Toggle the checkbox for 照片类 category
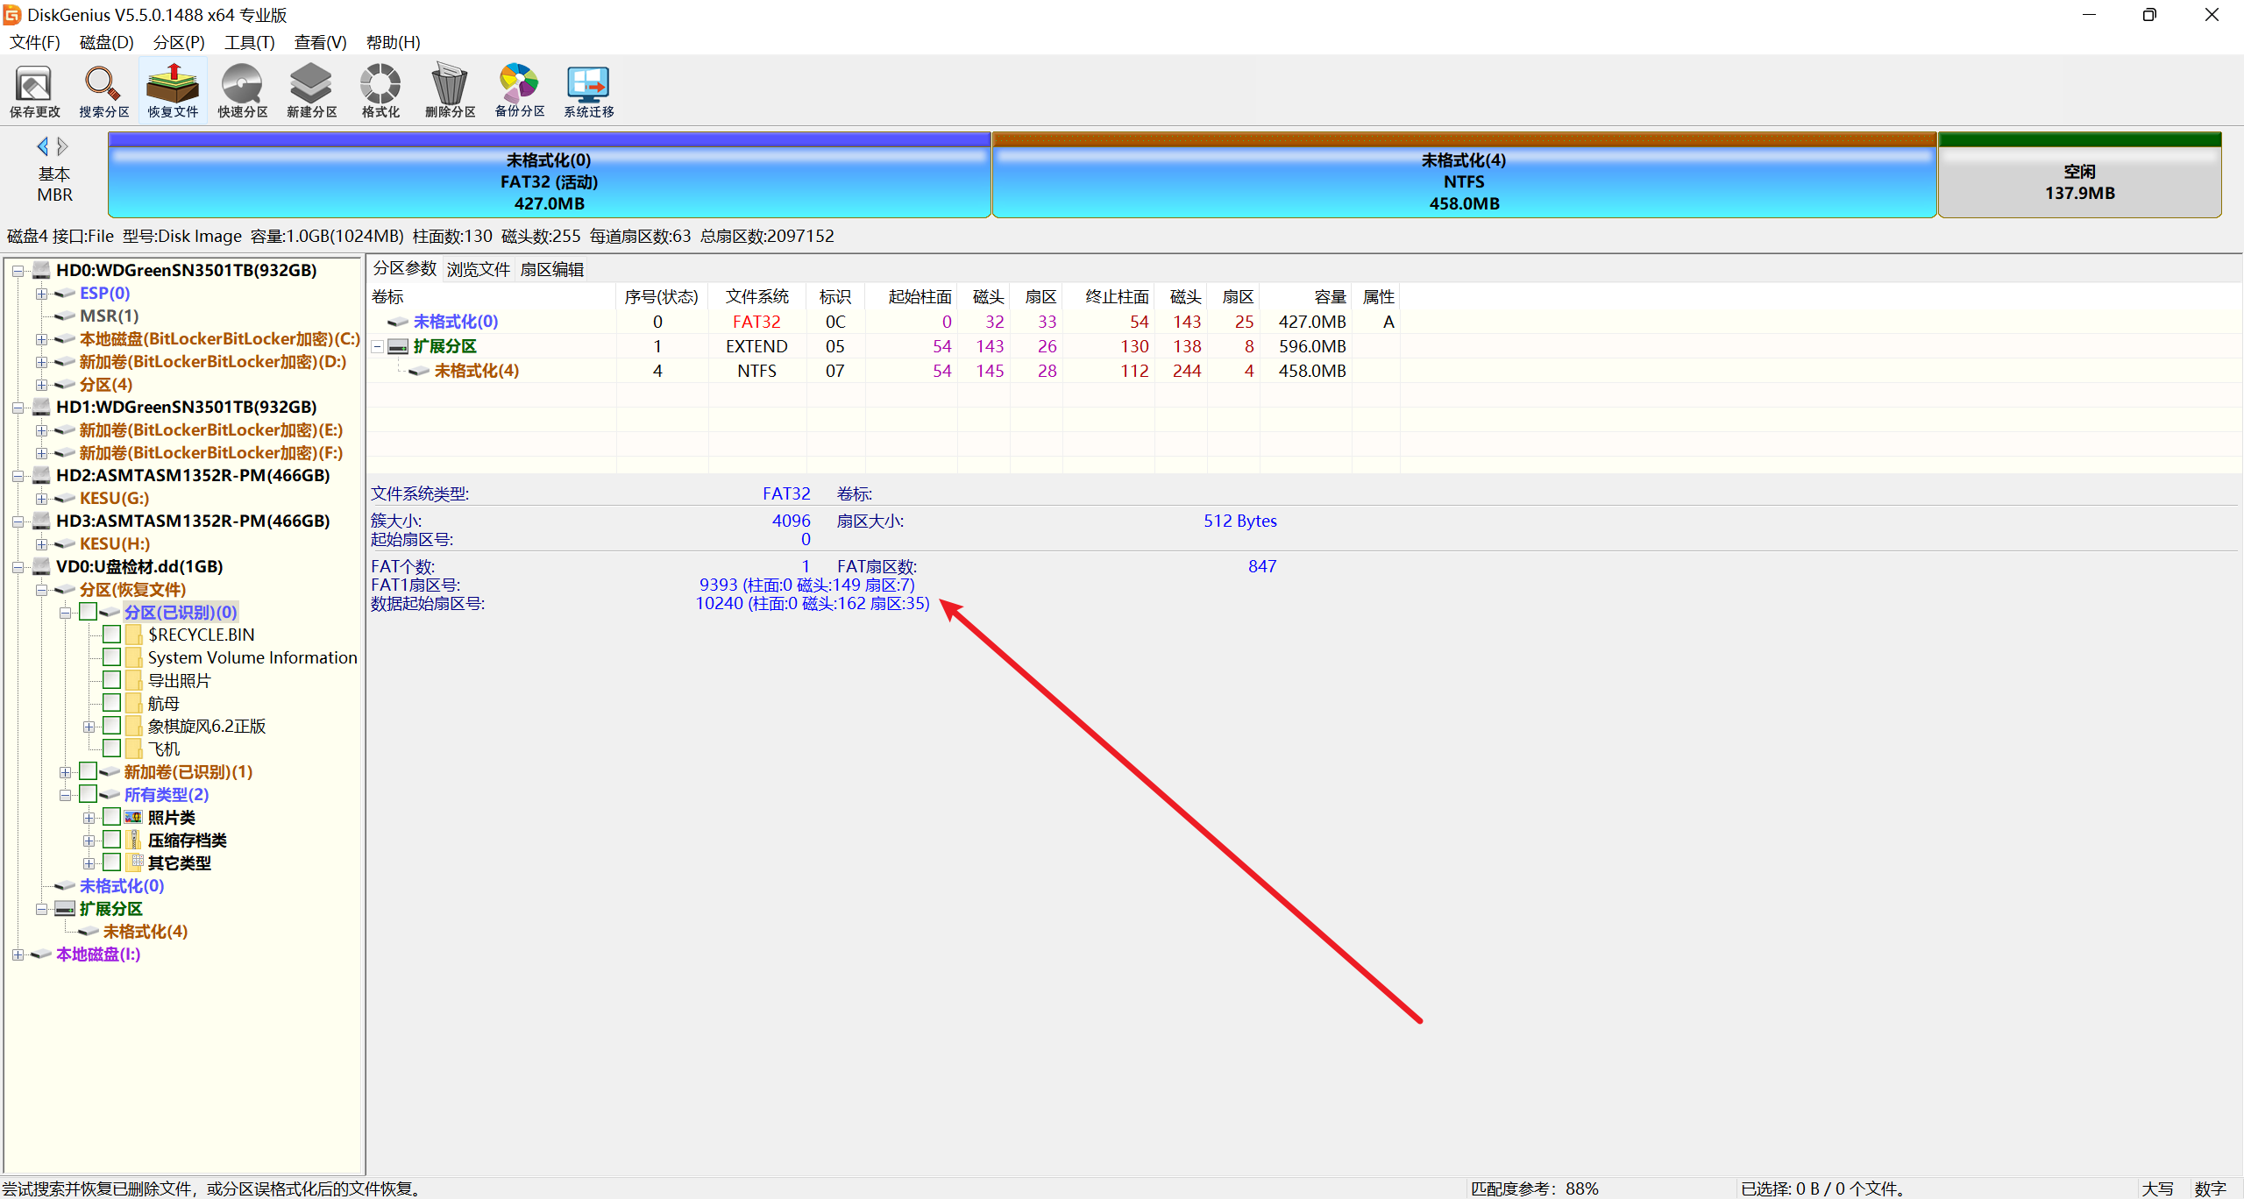This screenshot has width=2244, height=1199. tap(111, 816)
